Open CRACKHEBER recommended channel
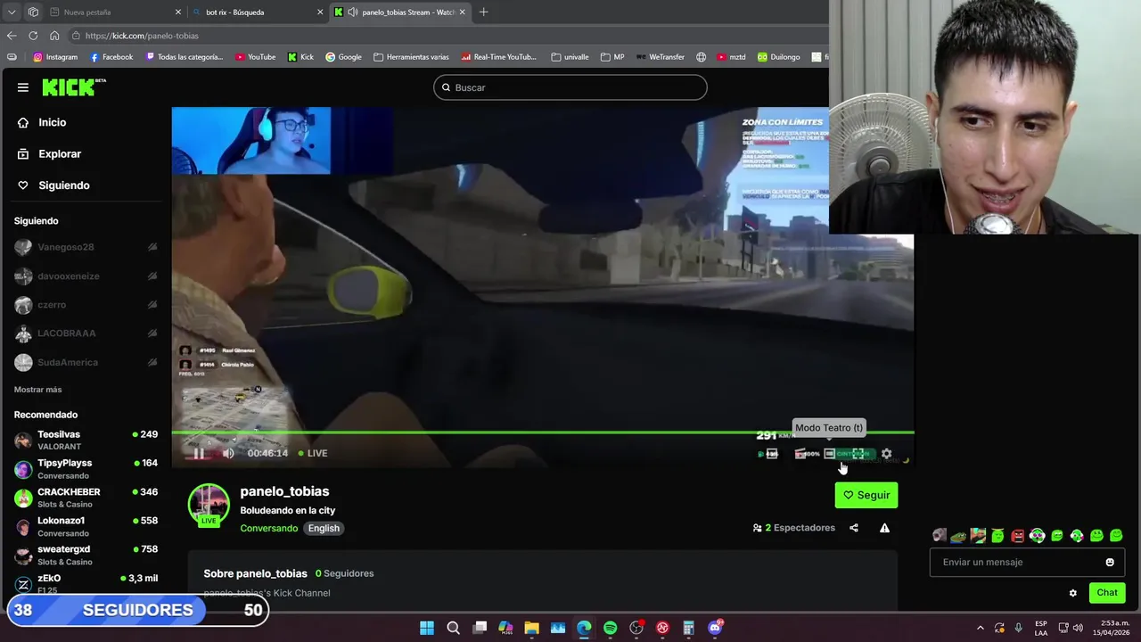 pos(86,498)
